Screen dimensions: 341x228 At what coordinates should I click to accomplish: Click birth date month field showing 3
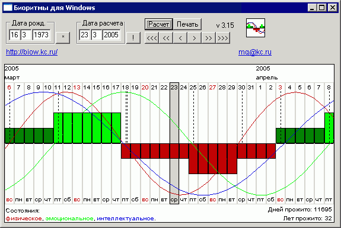point(26,35)
